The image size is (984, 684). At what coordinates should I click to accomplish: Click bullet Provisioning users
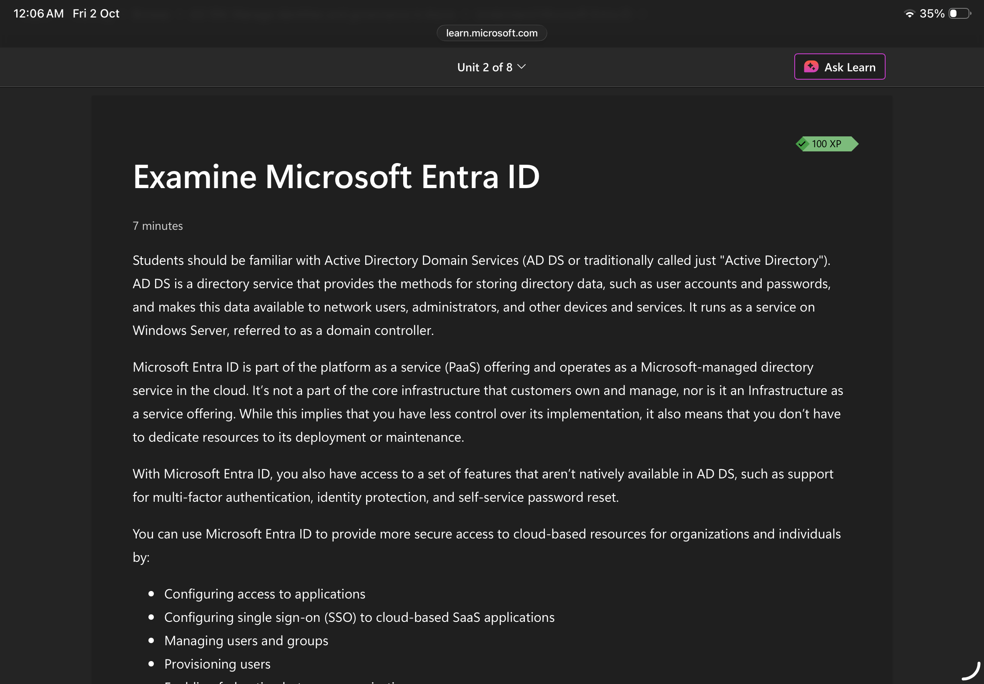(x=217, y=664)
